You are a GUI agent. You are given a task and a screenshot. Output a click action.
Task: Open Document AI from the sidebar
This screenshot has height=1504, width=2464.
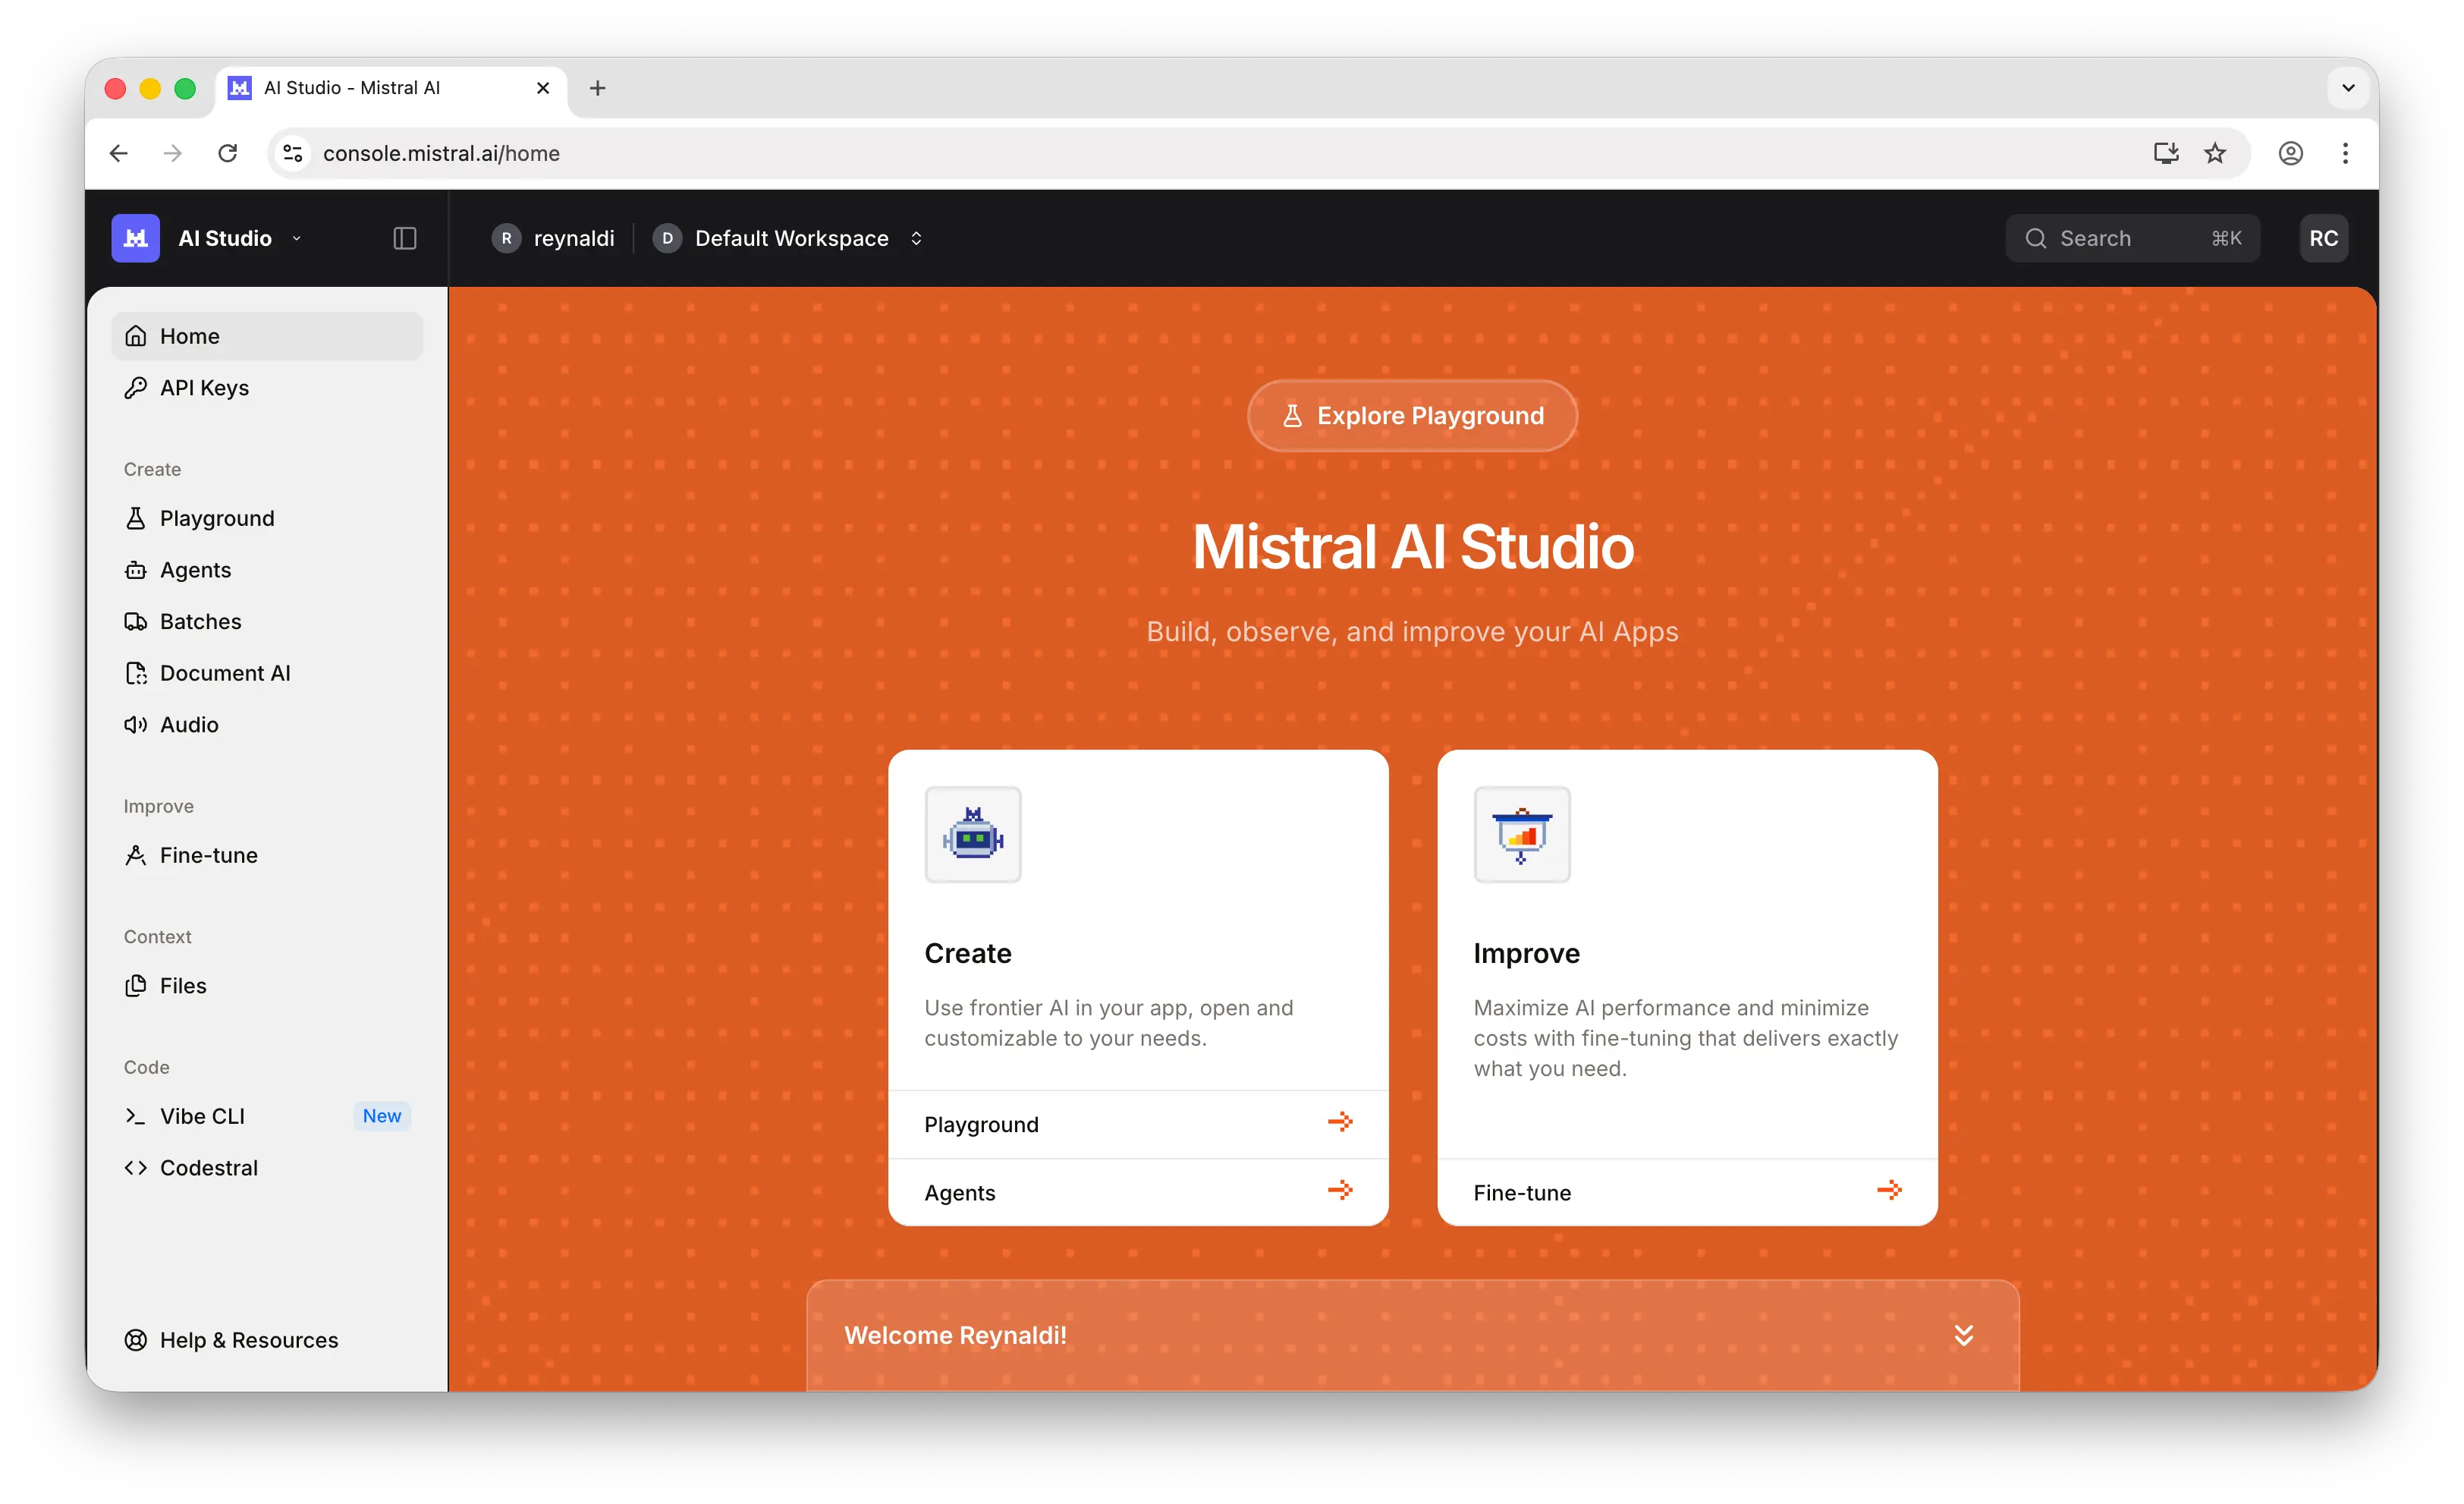[x=224, y=673]
